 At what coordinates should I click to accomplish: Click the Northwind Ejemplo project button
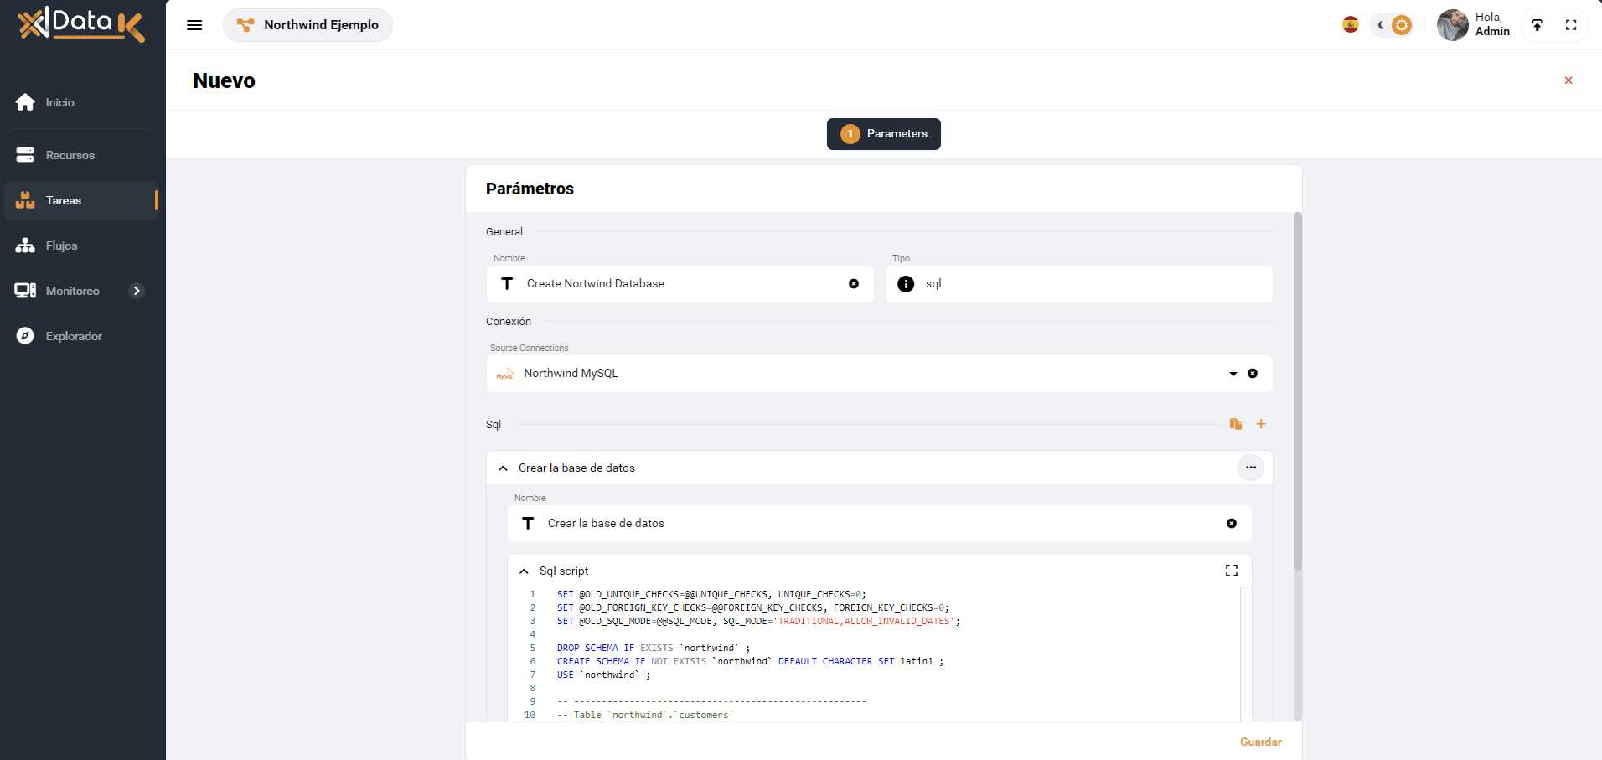pyautogui.click(x=307, y=25)
